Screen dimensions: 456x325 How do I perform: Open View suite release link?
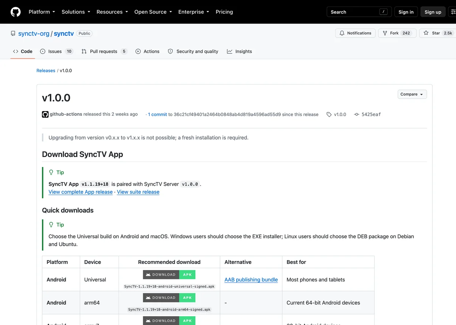click(138, 192)
